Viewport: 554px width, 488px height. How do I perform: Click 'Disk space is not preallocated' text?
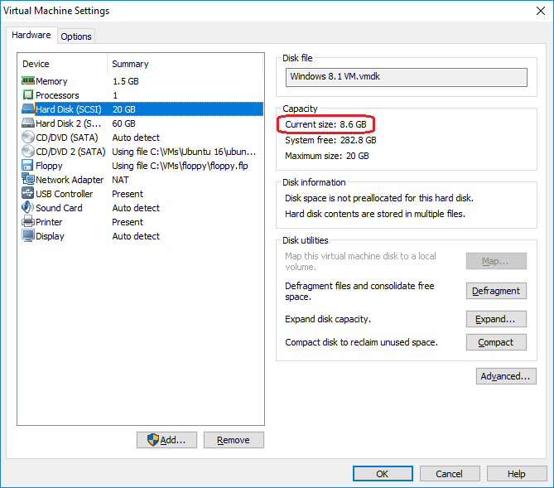[x=379, y=198]
